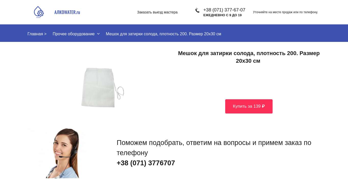Image resolution: width=348 pixels, height=195 pixels.
Task: Select the Мешок для затирки солода breadcrumb
Action: (164, 34)
